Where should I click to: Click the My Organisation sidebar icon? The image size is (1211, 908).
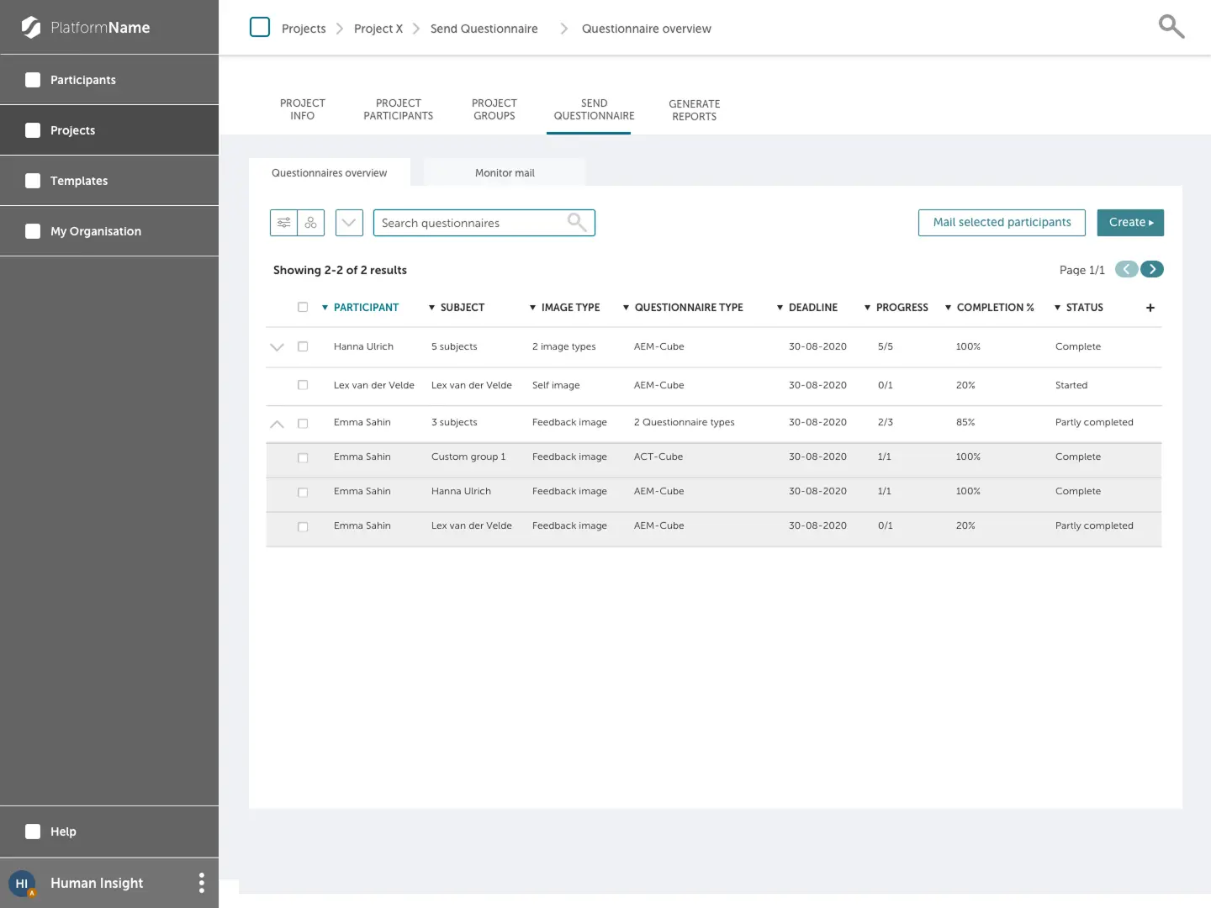pos(33,231)
